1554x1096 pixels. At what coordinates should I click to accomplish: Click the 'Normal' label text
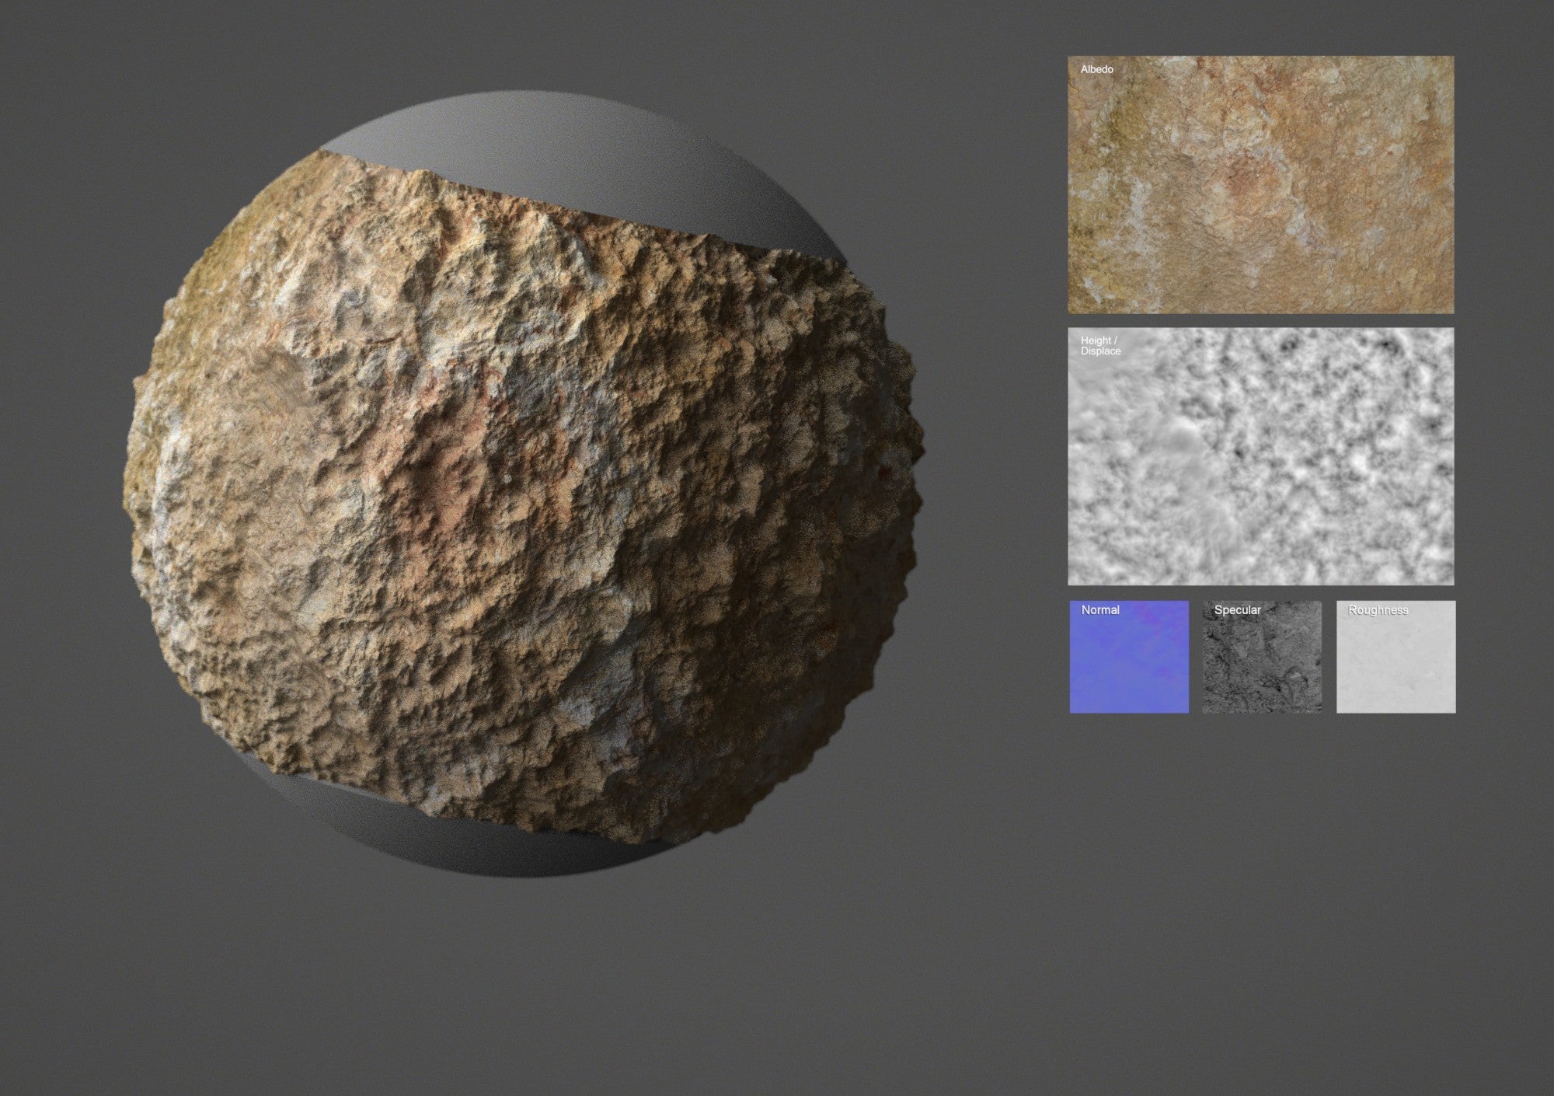click(1100, 610)
